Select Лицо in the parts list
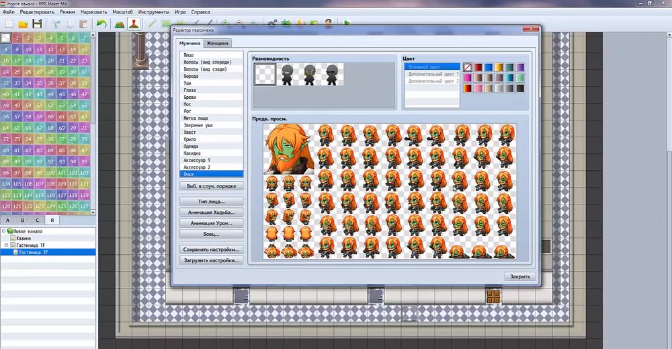 pos(211,55)
